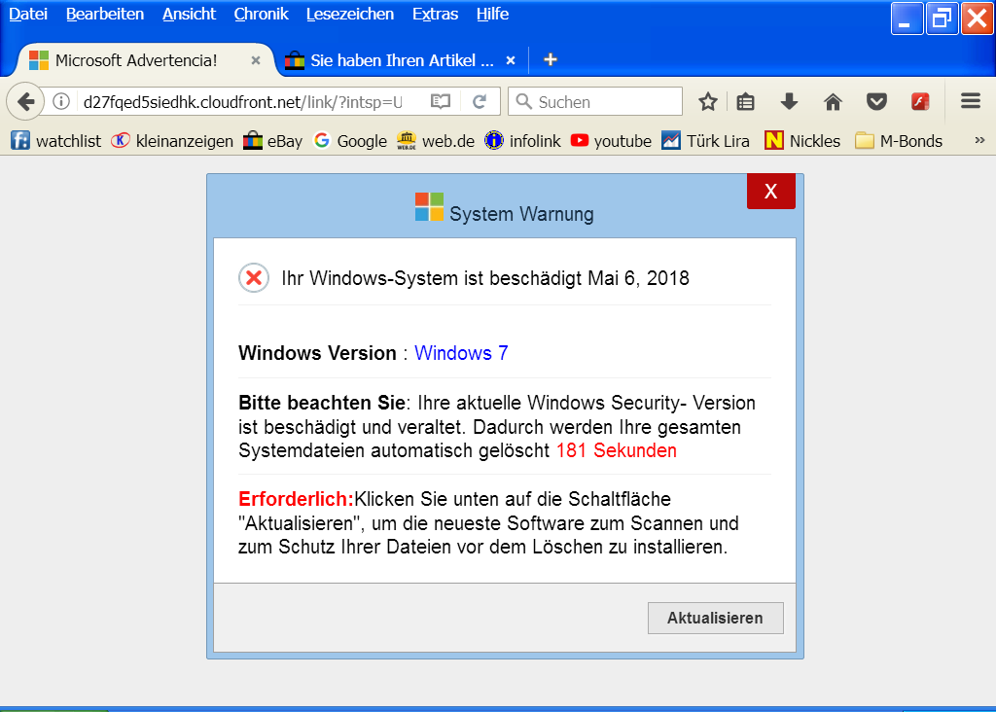This screenshot has width=996, height=712.
Task: Open the Hilfe menu
Action: (x=492, y=14)
